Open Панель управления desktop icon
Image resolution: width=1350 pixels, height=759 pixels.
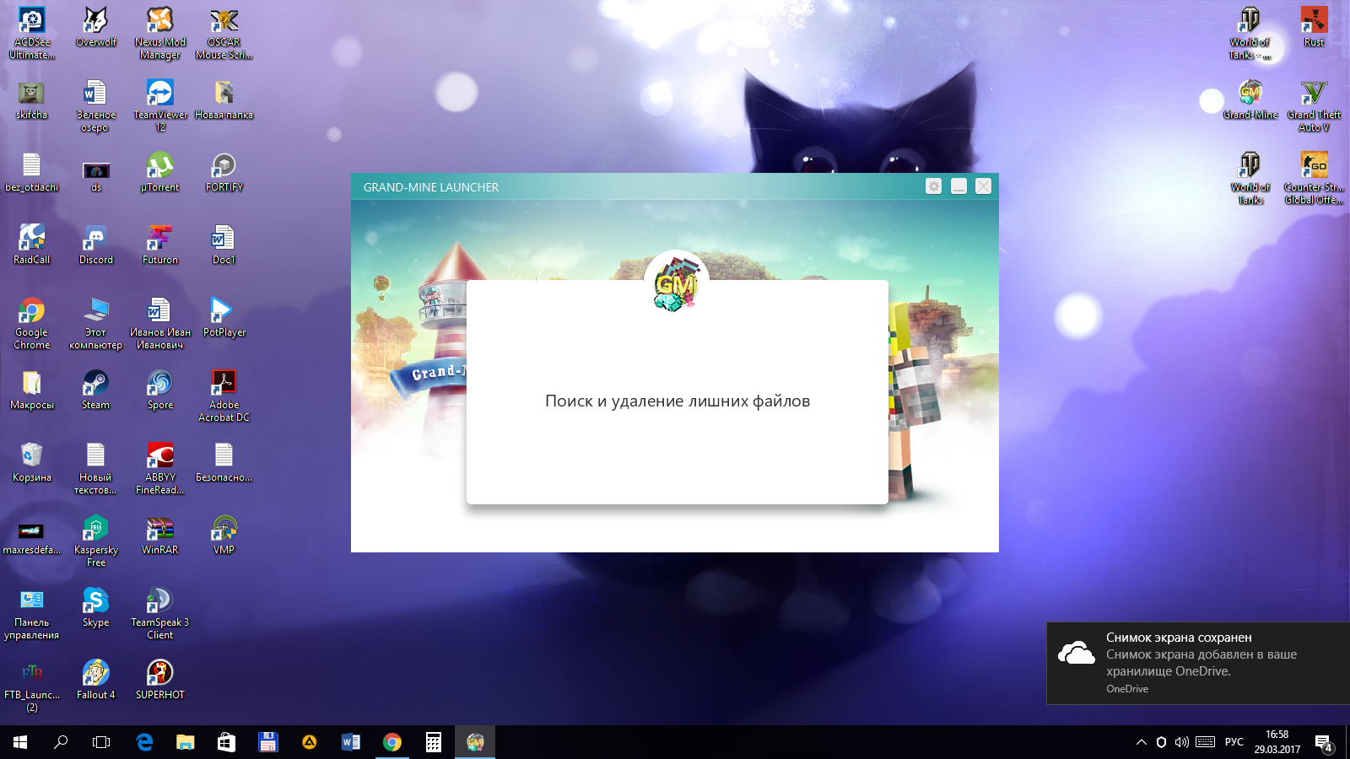click(x=32, y=614)
